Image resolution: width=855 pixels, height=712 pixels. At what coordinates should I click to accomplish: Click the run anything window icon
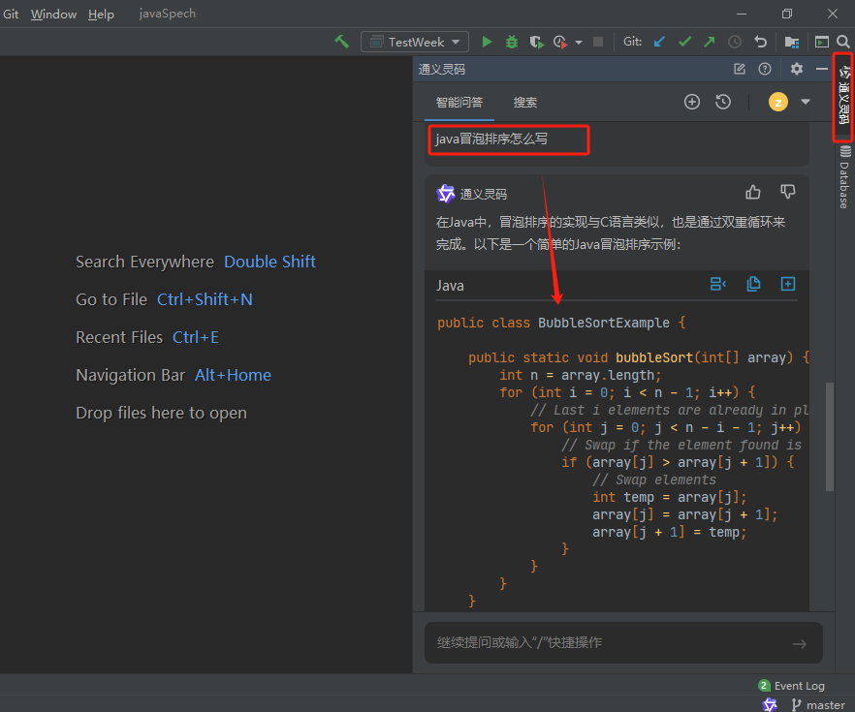point(821,42)
